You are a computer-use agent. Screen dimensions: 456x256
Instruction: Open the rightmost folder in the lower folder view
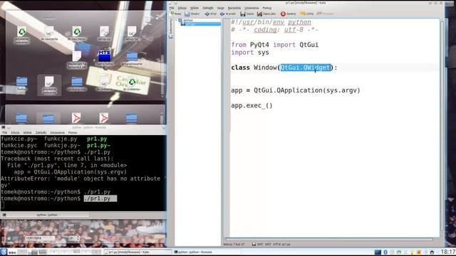click(131, 118)
